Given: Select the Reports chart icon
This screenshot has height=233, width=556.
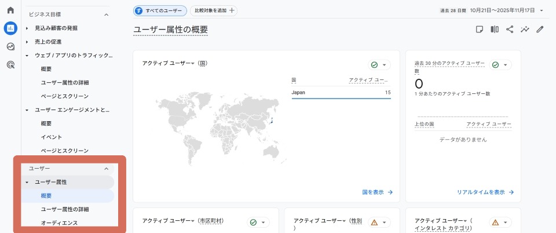Looking at the screenshot, I should point(10,28).
